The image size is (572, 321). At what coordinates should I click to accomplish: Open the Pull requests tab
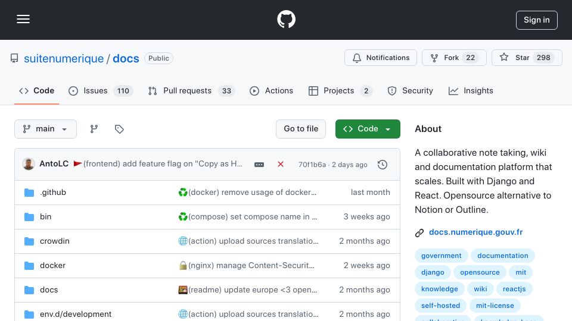(x=191, y=90)
